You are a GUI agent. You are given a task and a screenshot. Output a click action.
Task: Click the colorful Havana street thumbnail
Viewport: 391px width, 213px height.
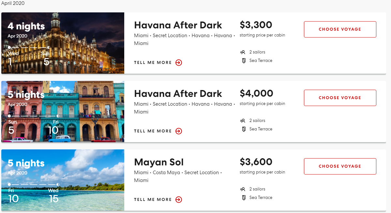click(x=63, y=112)
